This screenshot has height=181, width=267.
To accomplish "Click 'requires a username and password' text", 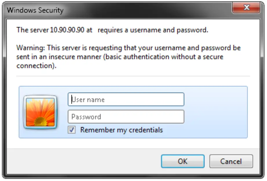I will (153, 30).
